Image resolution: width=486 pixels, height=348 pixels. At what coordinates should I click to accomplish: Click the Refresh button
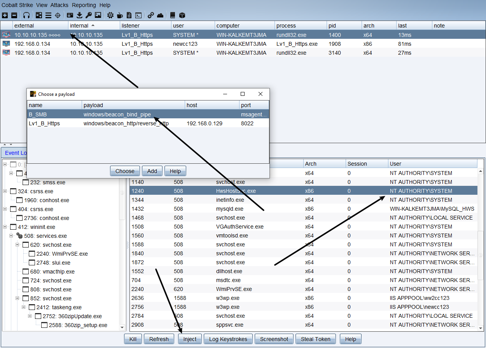coord(159,339)
